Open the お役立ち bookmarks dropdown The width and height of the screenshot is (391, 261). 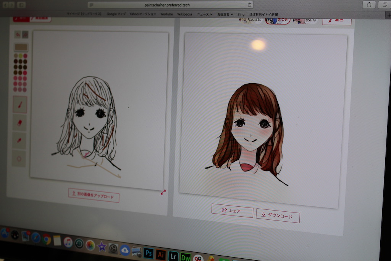[224, 14]
